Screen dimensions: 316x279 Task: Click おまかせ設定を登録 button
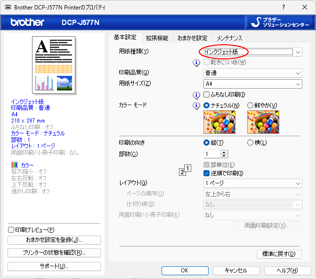[54, 240]
